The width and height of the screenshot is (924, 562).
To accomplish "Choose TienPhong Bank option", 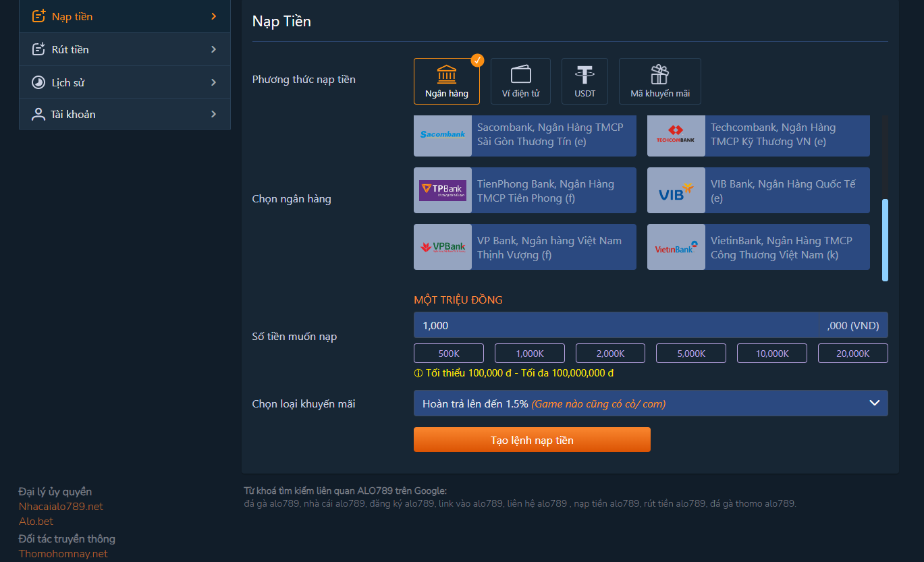I will point(525,190).
